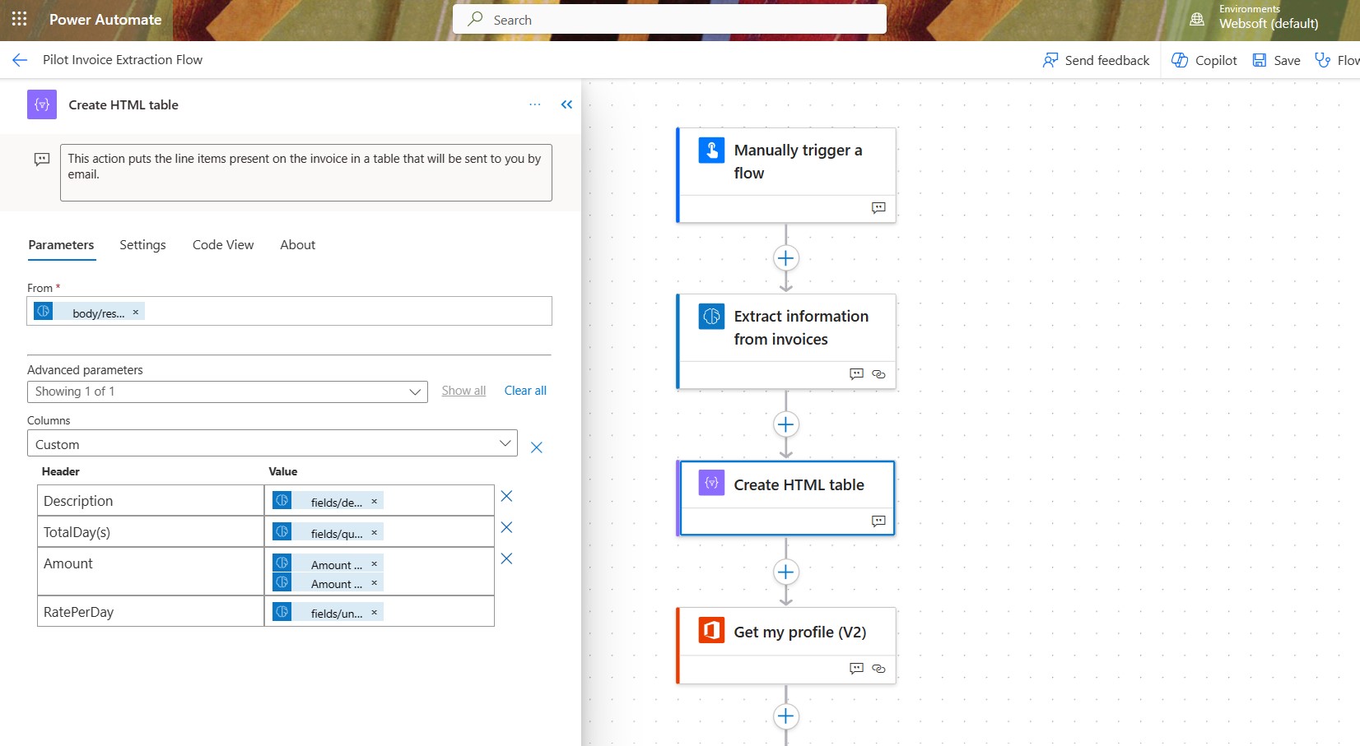This screenshot has height=746, width=1360.
Task: Select the Extract information from invoices card
Action: 786,341
